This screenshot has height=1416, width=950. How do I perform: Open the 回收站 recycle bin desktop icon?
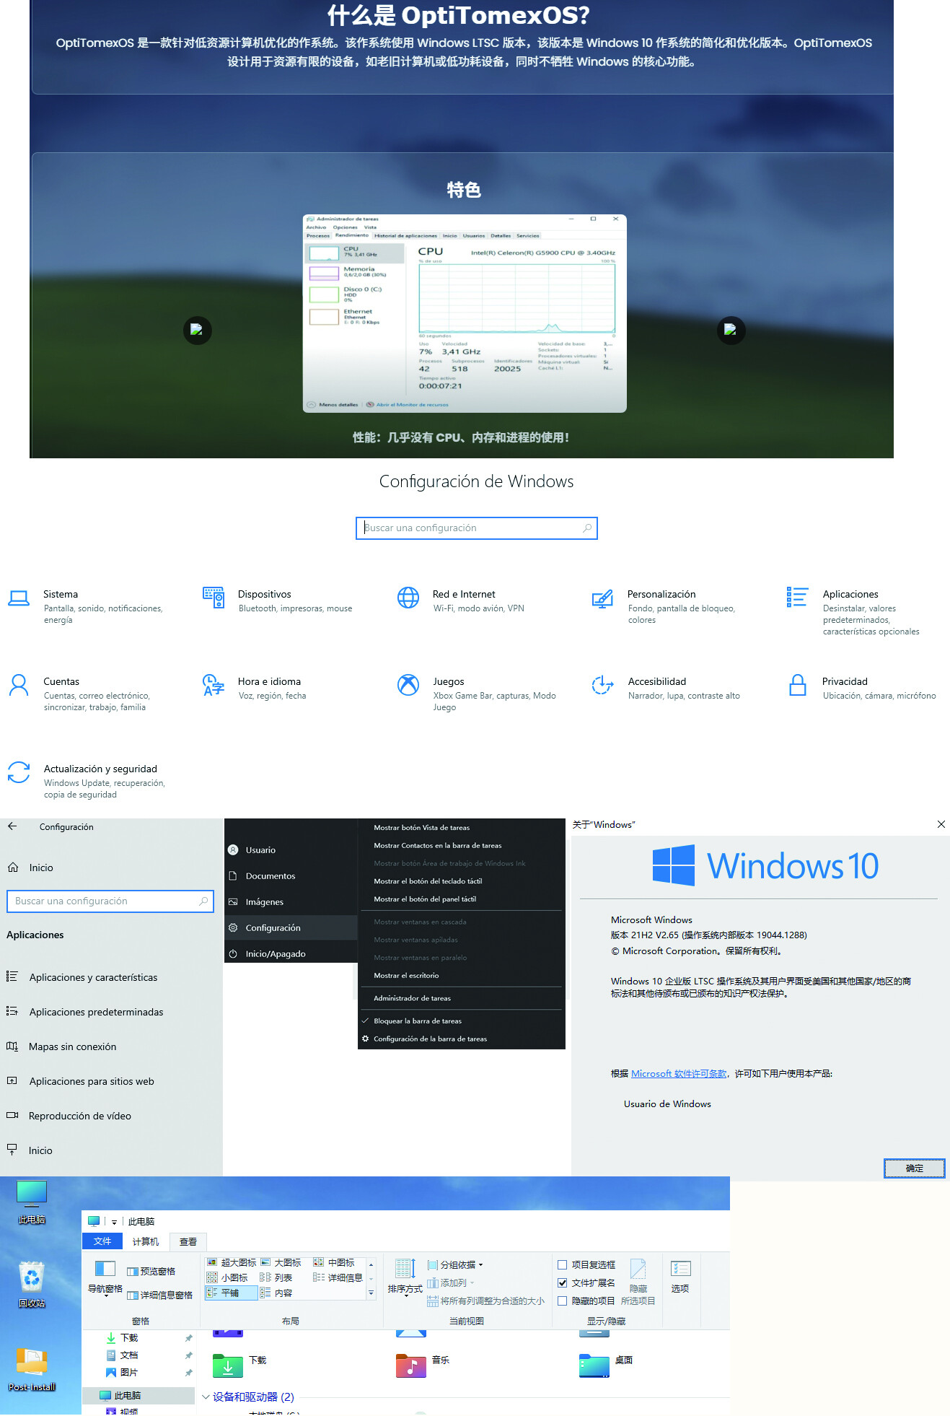point(32,1279)
